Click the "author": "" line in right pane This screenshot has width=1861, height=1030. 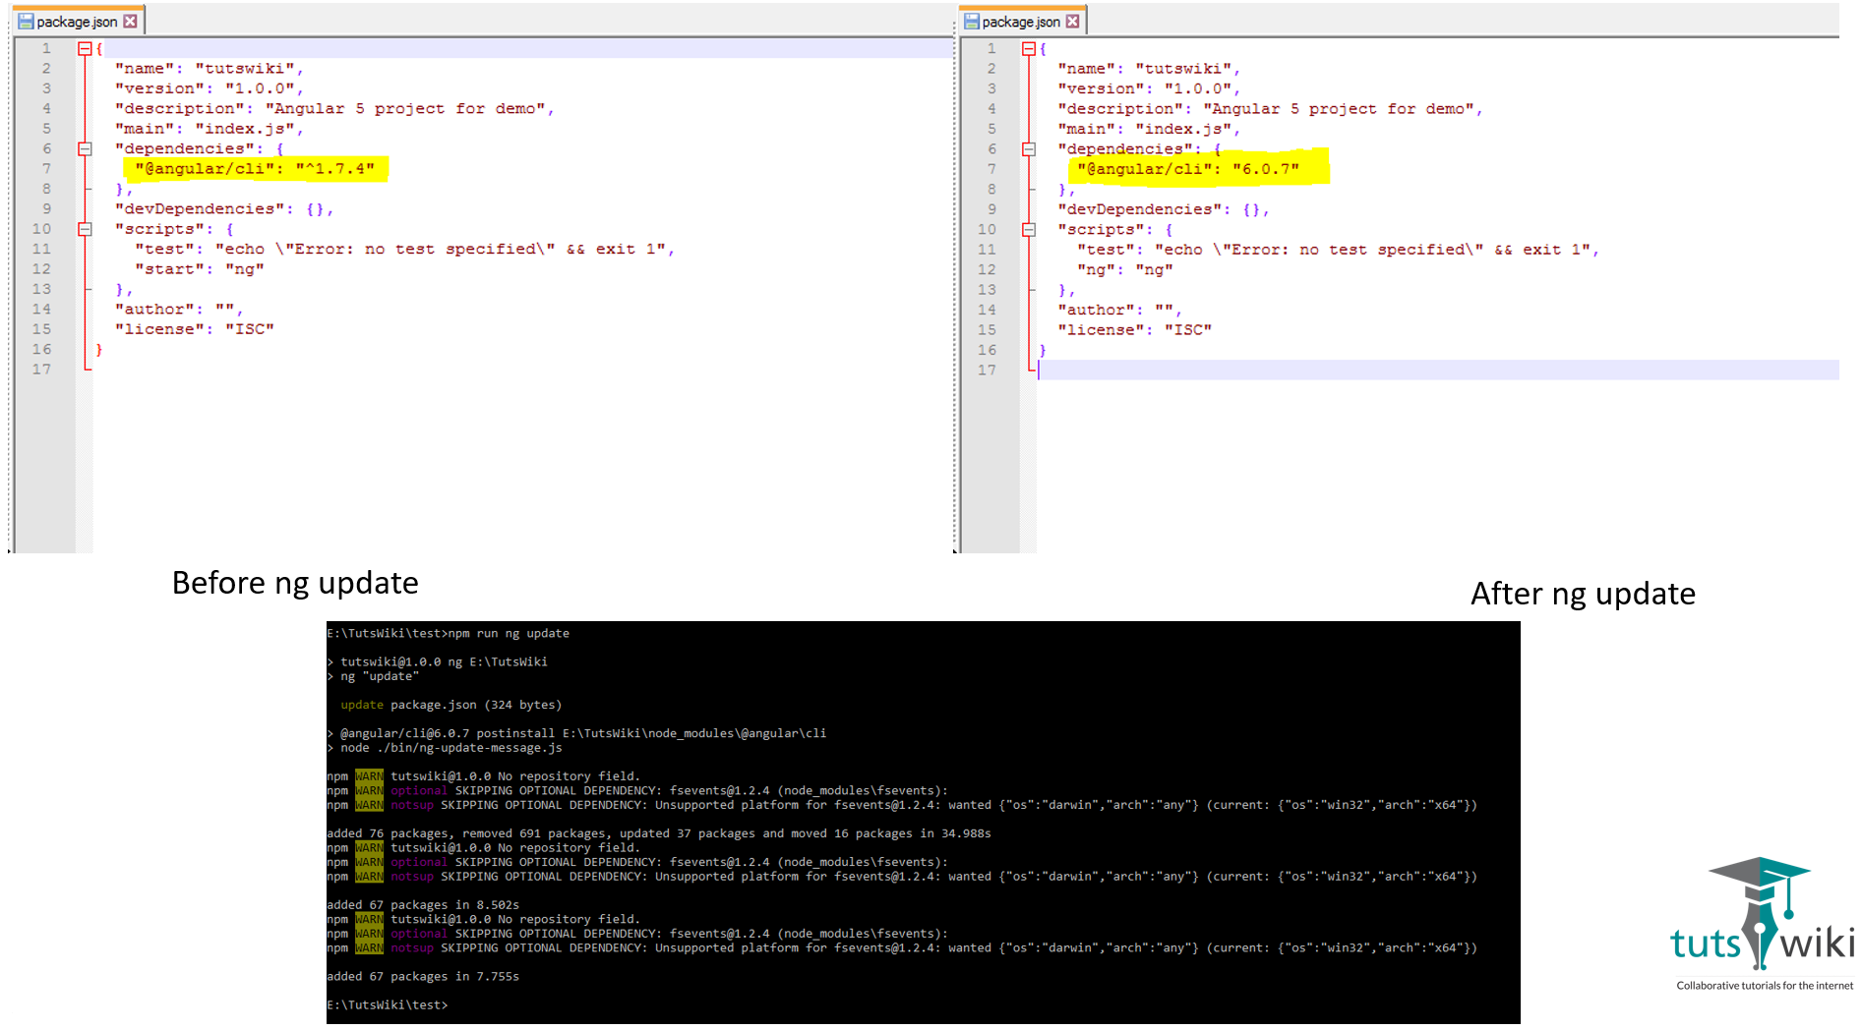1119,310
